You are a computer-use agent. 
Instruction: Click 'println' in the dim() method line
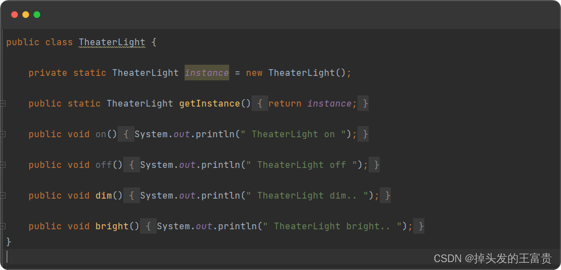tap(218, 195)
